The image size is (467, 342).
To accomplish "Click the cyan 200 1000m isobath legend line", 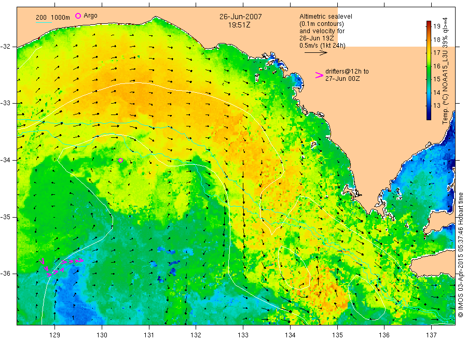I will pos(44,23).
